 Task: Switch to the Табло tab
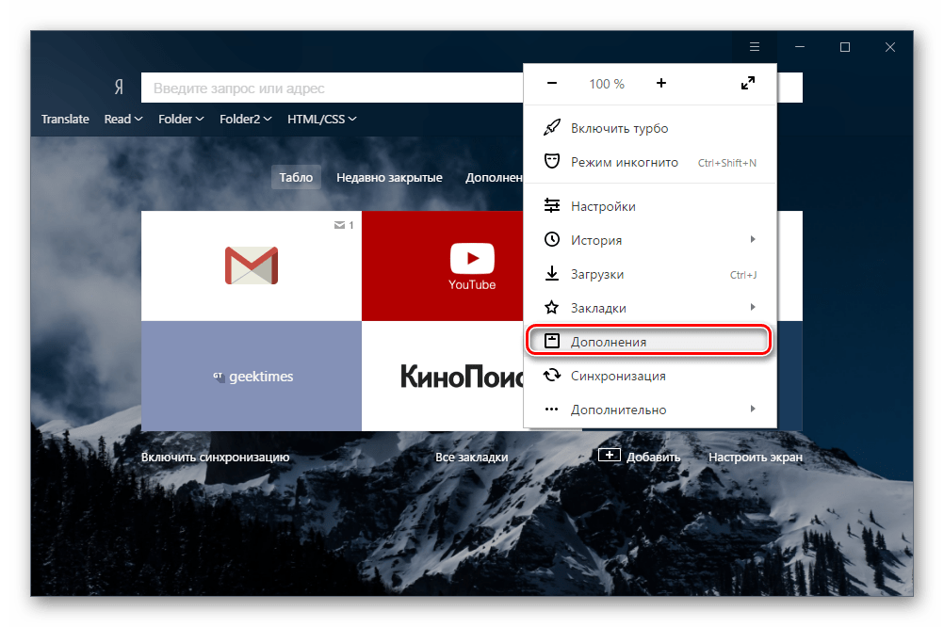(296, 178)
